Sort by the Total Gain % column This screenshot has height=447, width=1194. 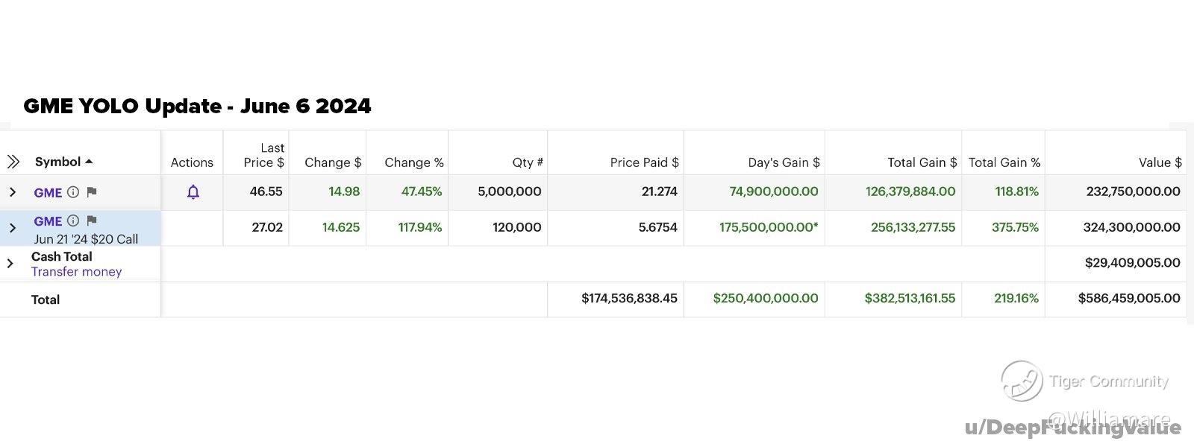[1004, 162]
